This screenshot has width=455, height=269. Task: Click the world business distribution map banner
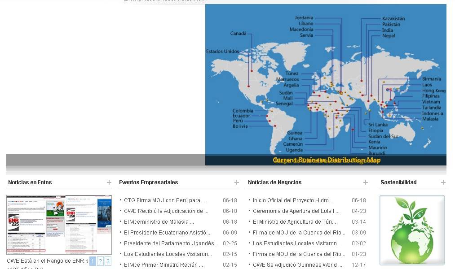coord(326,81)
